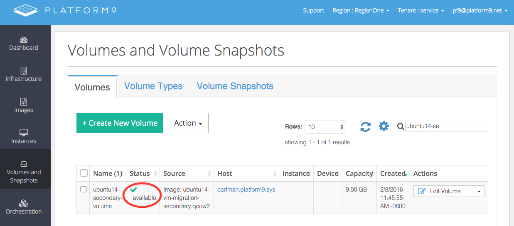The width and height of the screenshot is (514, 226).
Task: Open Orchestration from the sidebar
Action: click(x=24, y=207)
